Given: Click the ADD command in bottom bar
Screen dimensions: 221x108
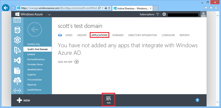Looking at the screenshot, I should click(109, 100).
